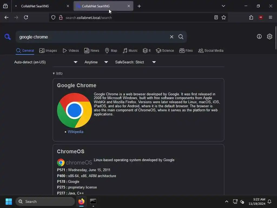Reload the current page
Viewport: 277px width, 208px height.
tap(26, 17)
